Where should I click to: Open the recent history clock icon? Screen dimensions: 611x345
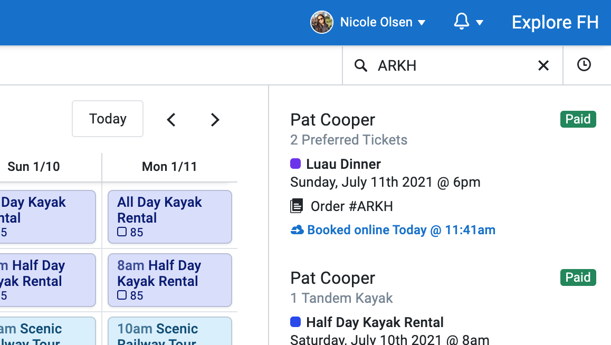pos(584,65)
